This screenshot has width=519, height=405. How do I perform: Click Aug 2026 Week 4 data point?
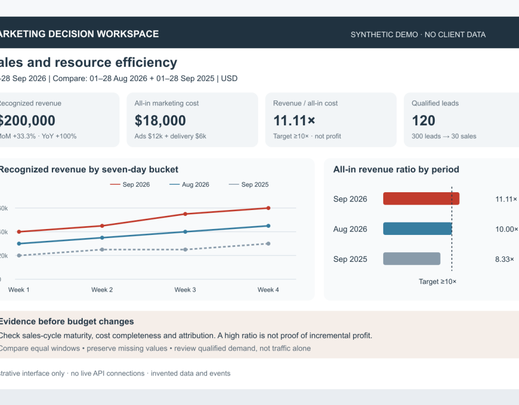tap(268, 226)
